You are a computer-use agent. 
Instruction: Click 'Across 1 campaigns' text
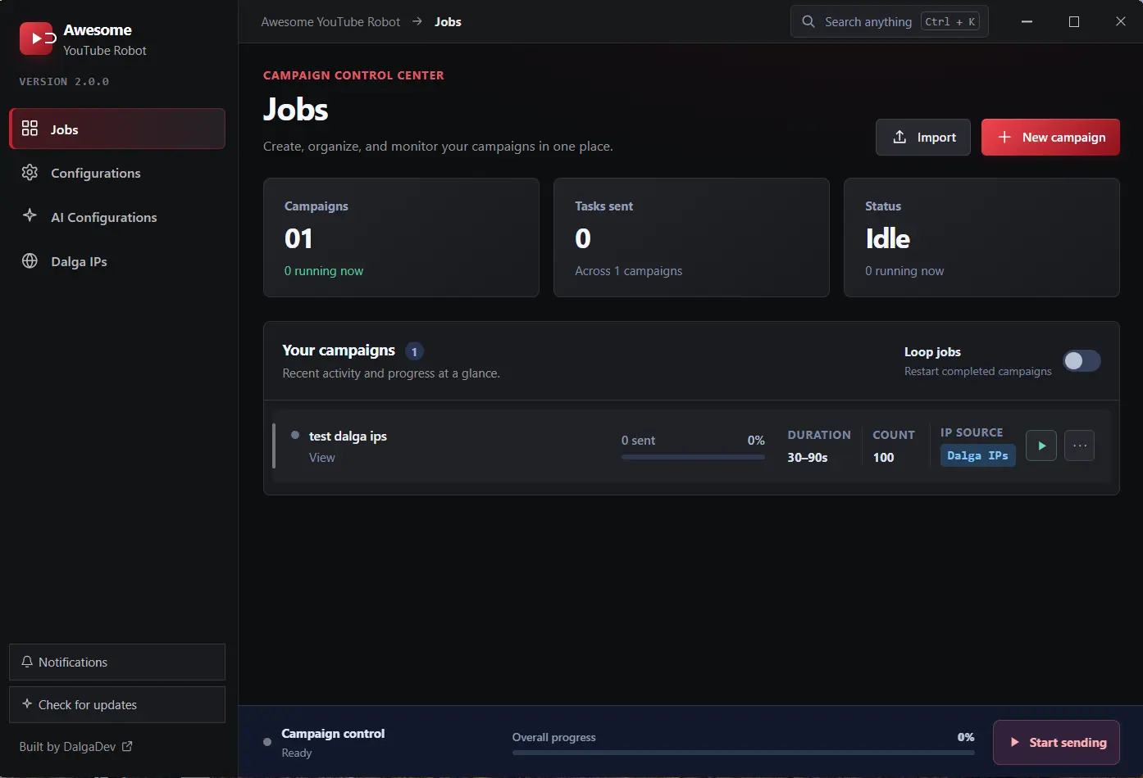coord(628,271)
